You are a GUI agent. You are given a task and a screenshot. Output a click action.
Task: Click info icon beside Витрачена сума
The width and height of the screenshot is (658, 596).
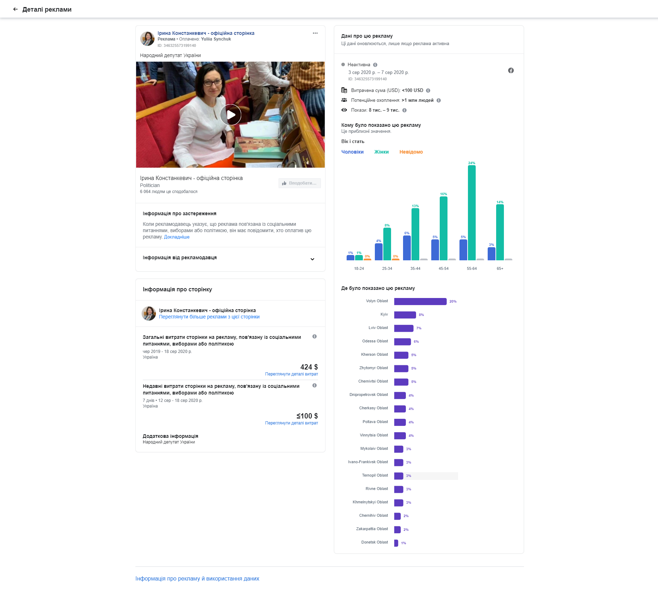[428, 91]
